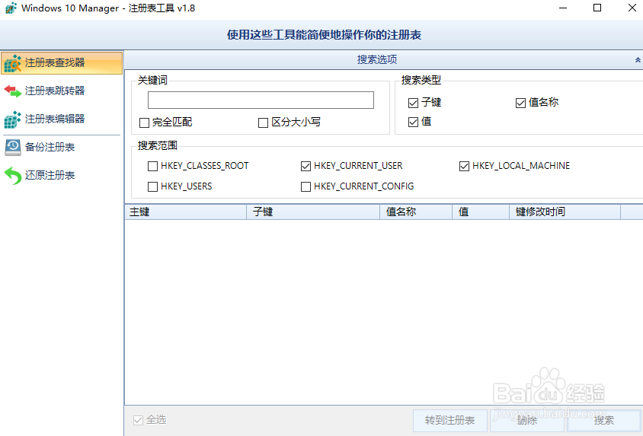
Task: Close the Windows 10 Manager window
Action: (632, 8)
